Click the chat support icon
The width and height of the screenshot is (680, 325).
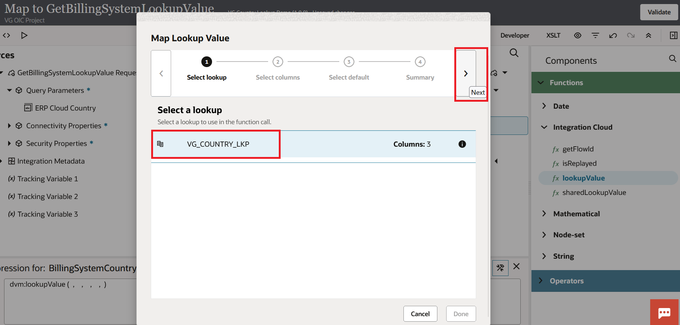664,312
